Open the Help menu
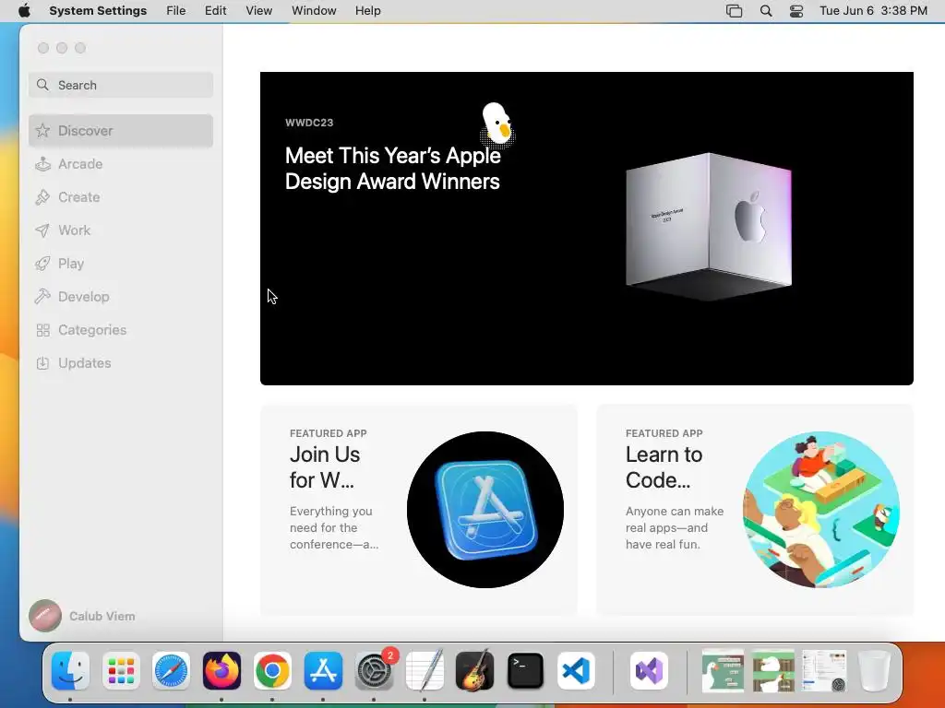The width and height of the screenshot is (945, 708). coord(367,11)
